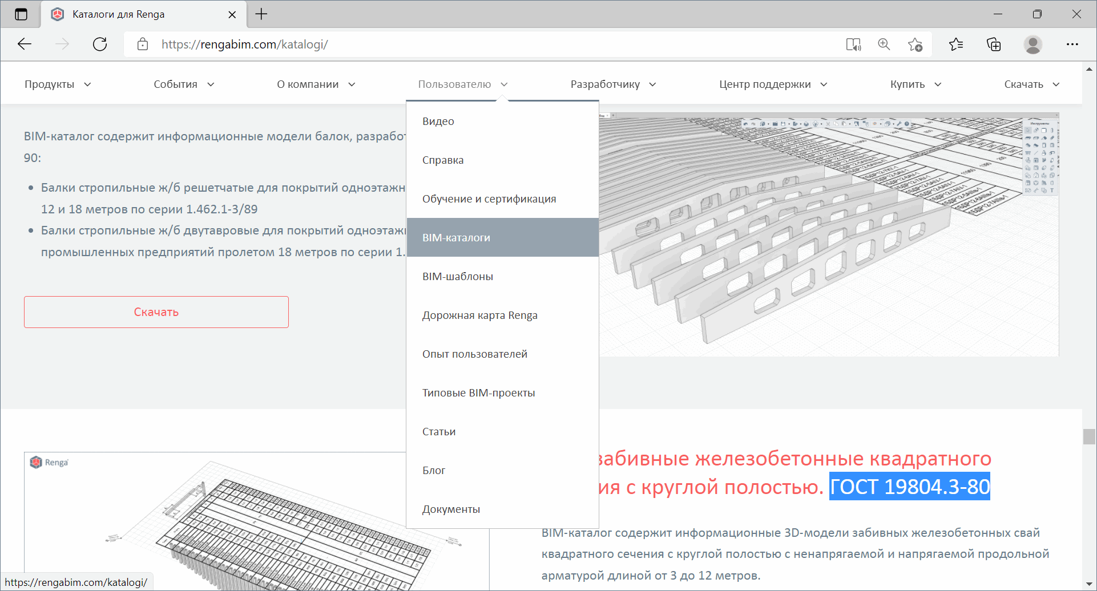Expand the Центр поддержки menu
The width and height of the screenshot is (1097, 591).
click(x=773, y=84)
